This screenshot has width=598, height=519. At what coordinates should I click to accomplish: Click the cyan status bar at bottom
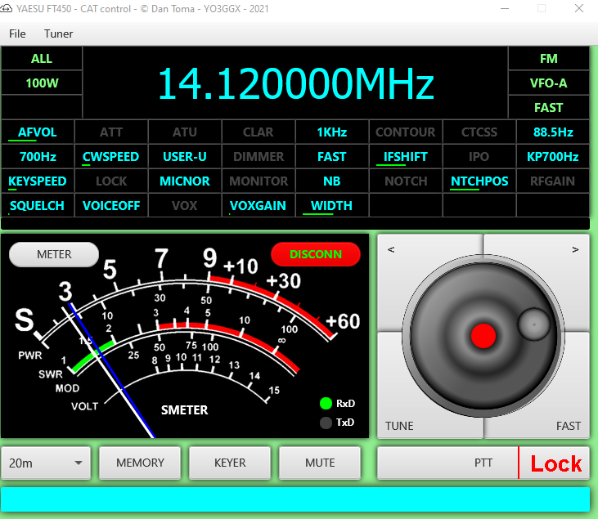click(x=295, y=499)
